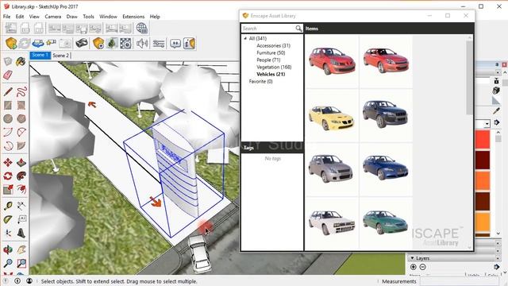Open Enscape settings sliders icon

(x=159, y=43)
